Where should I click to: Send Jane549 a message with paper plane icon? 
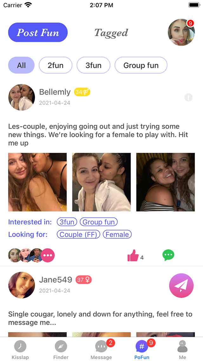pyautogui.click(x=181, y=285)
